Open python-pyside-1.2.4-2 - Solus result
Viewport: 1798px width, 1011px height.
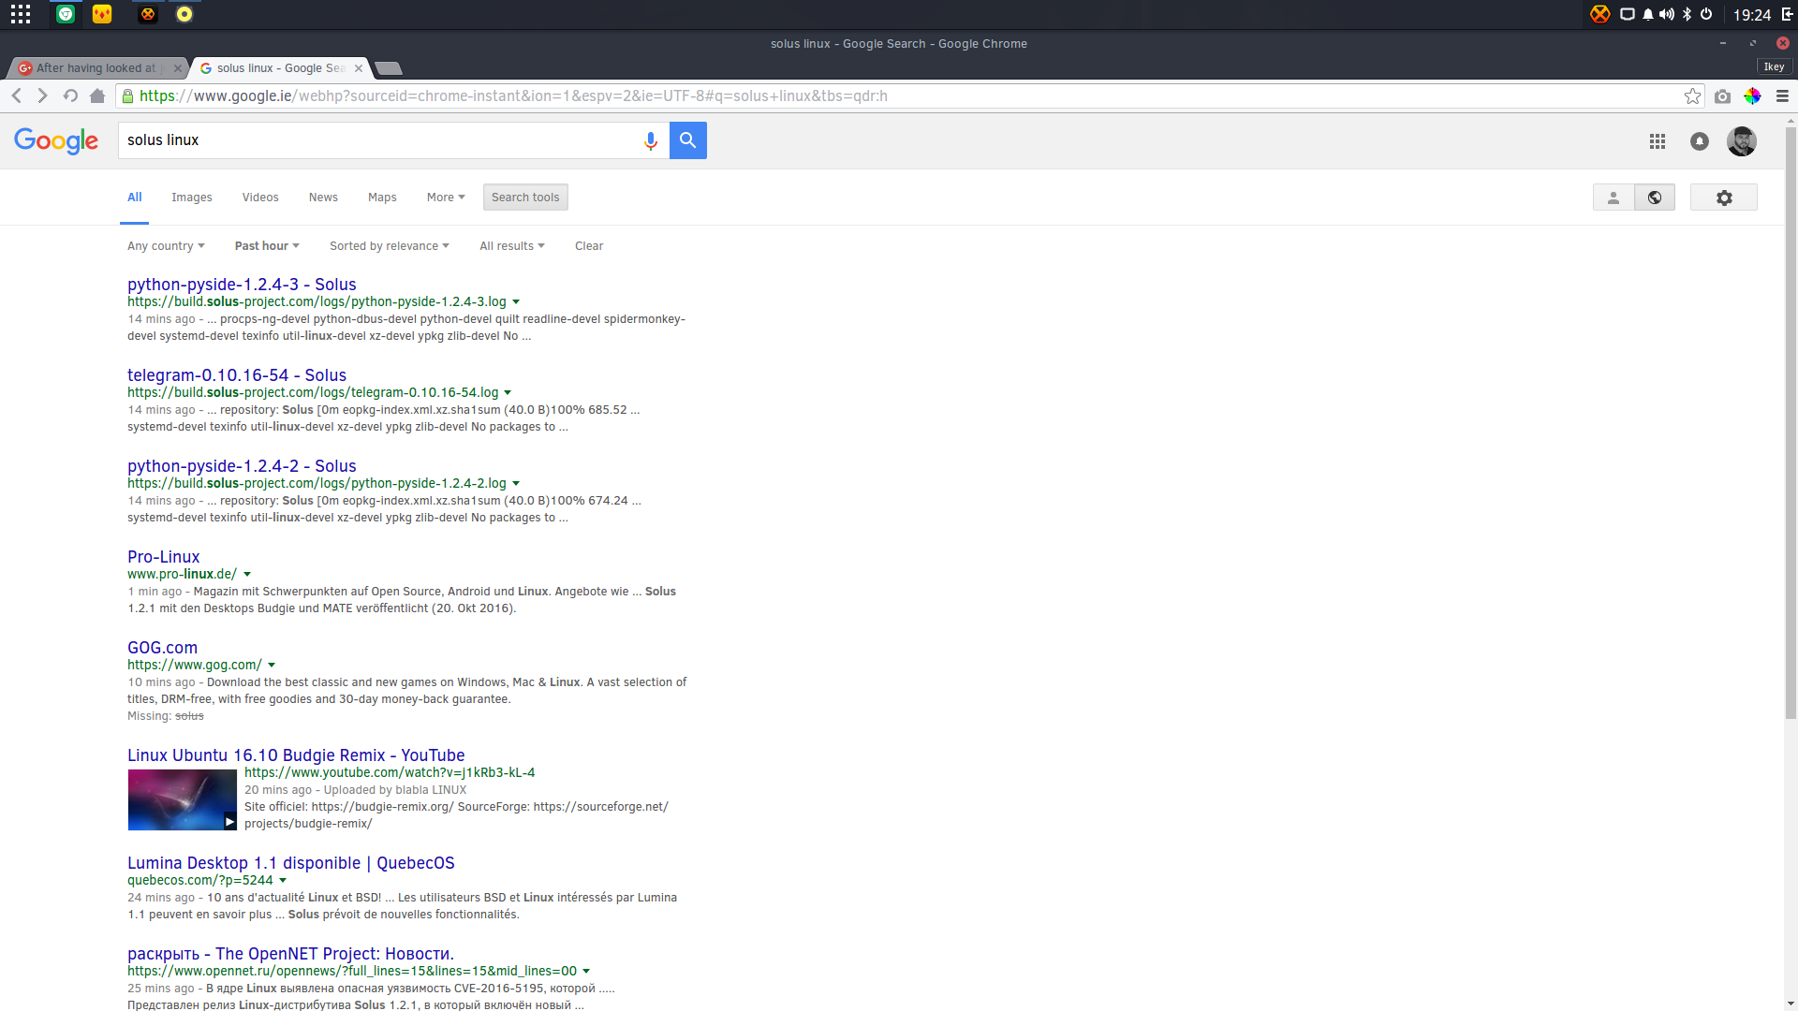(x=242, y=466)
